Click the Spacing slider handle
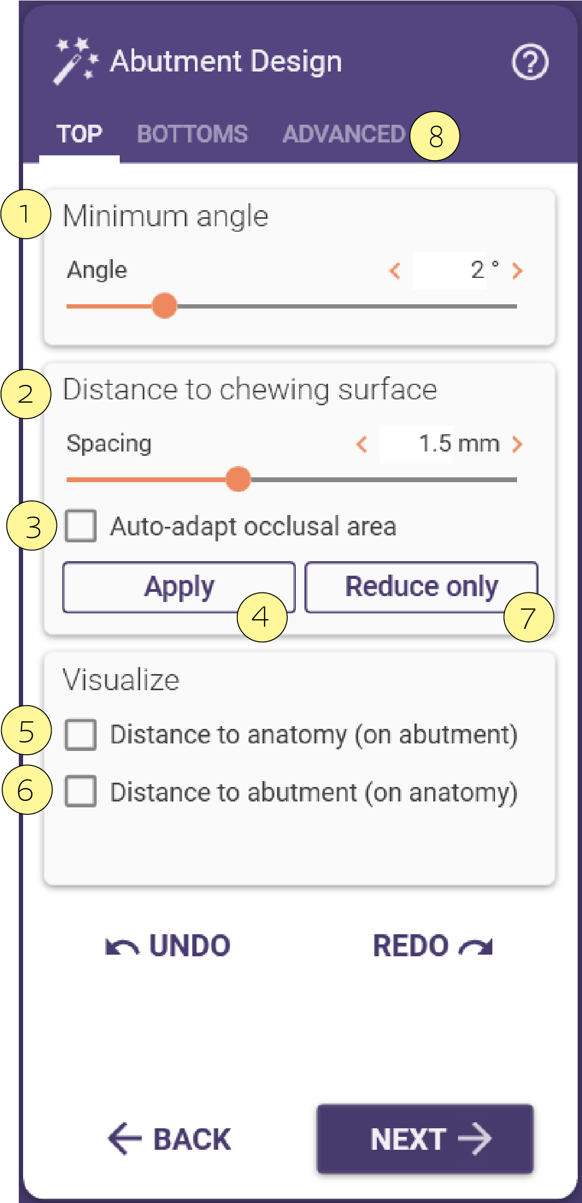Screen dimensions: 582x1203 tap(238, 479)
